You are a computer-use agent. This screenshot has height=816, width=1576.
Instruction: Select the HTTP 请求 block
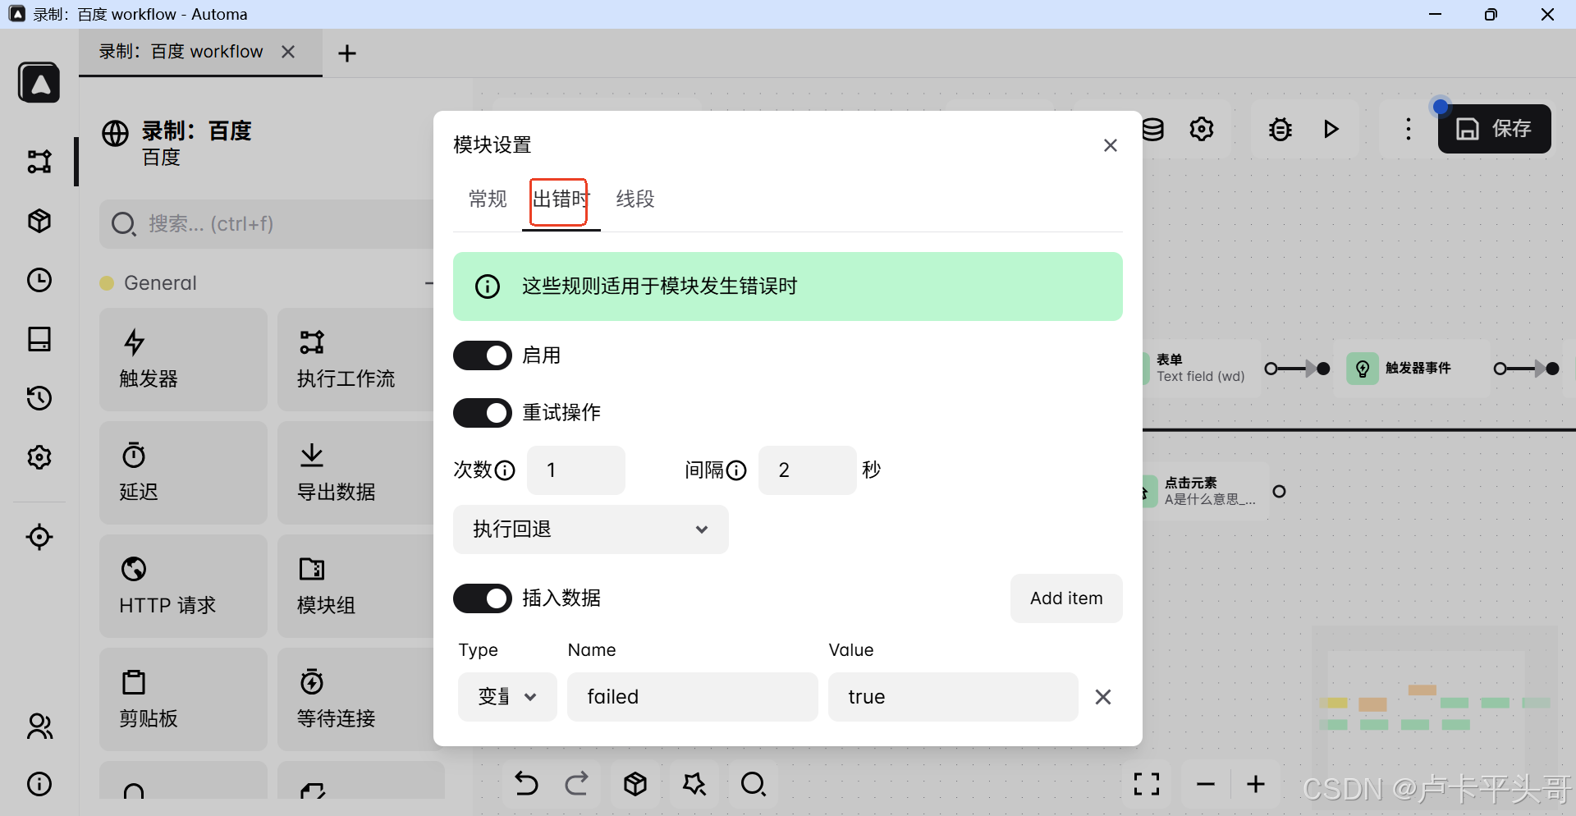coord(182,586)
